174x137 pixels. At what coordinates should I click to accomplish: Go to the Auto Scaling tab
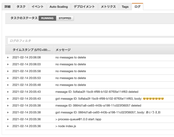pos(59,7)
